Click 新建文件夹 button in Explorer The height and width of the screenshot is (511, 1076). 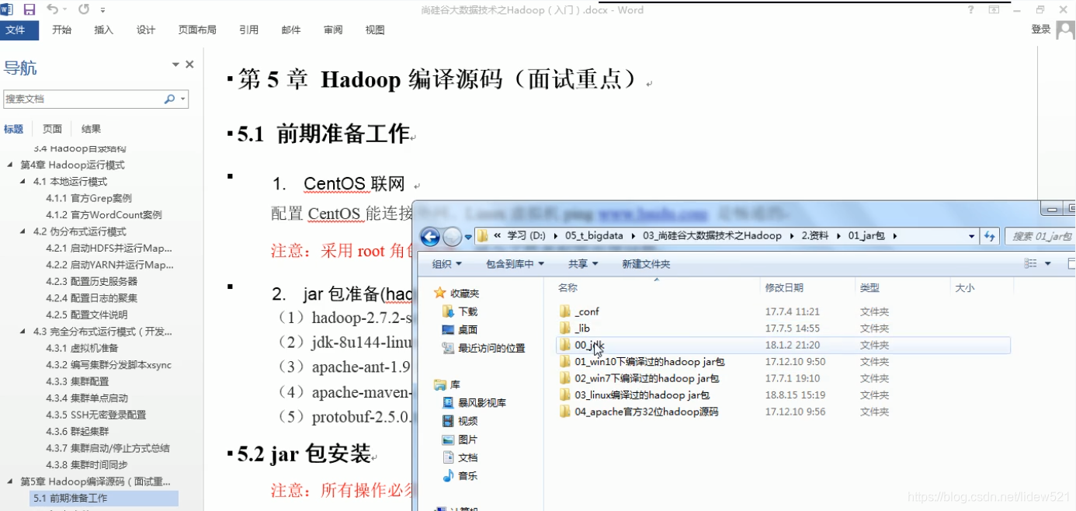pyautogui.click(x=646, y=264)
